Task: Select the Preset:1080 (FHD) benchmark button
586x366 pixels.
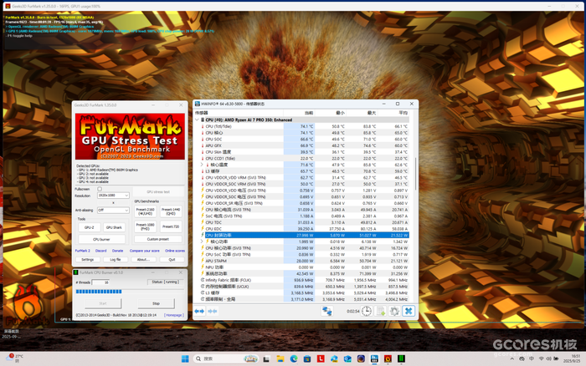Action: click(146, 227)
